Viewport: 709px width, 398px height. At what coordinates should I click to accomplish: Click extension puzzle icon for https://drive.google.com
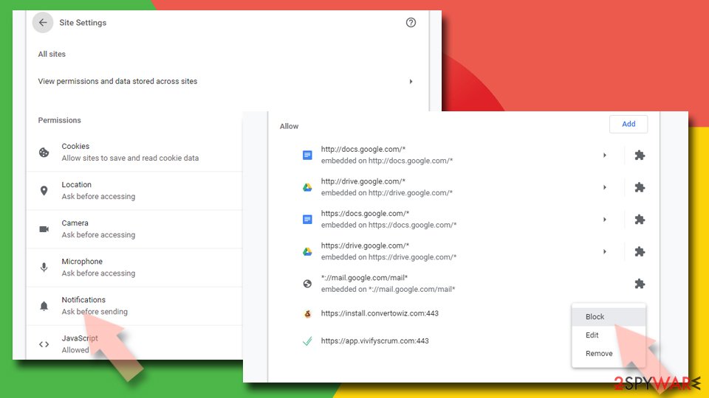pos(640,251)
